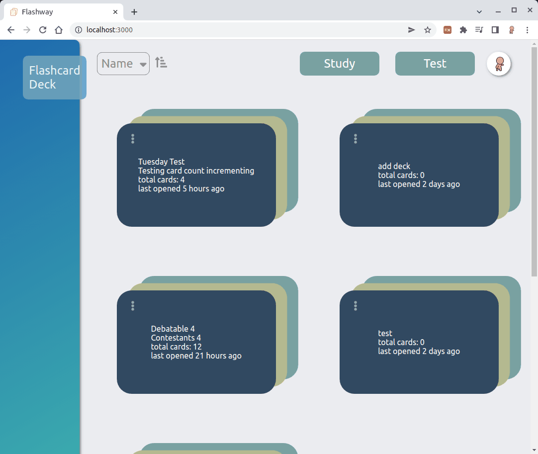Click the vertical page scrollbar thumb

pyautogui.click(x=534, y=162)
